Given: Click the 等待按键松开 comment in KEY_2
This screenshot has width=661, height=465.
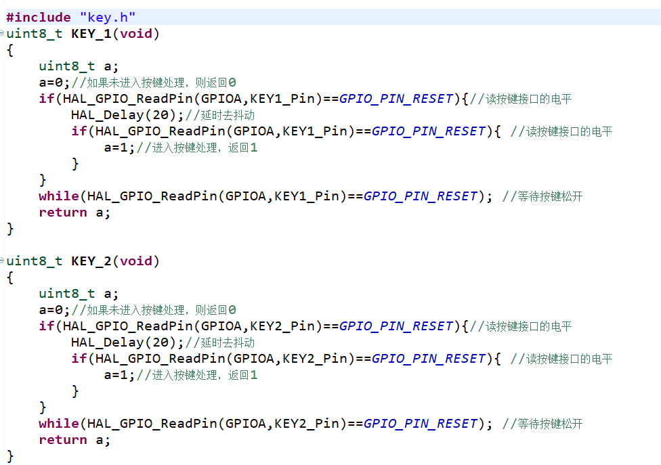Looking at the screenshot, I should 542,424.
